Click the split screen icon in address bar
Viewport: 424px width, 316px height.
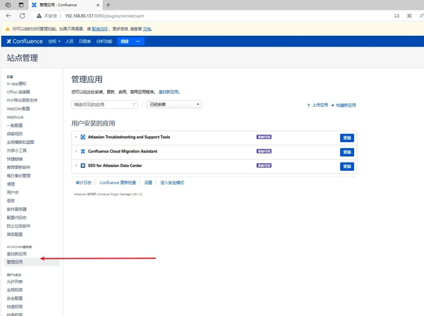pyautogui.click(x=397, y=16)
